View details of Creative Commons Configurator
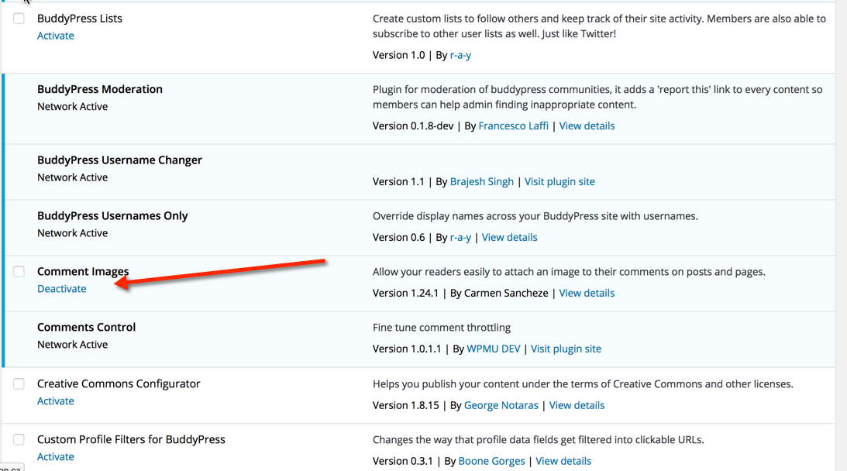Image resolution: width=847 pixels, height=471 pixels. click(x=577, y=405)
